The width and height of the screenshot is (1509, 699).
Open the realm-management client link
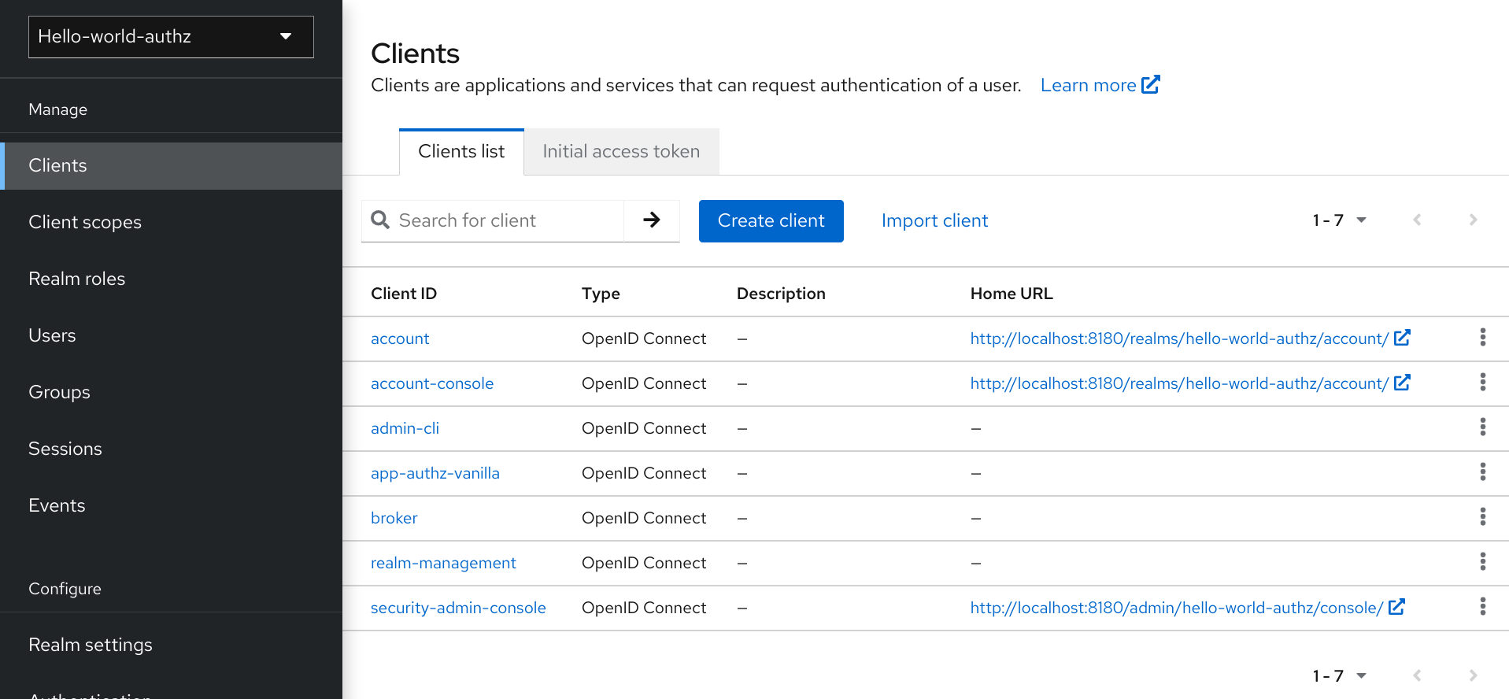point(443,563)
